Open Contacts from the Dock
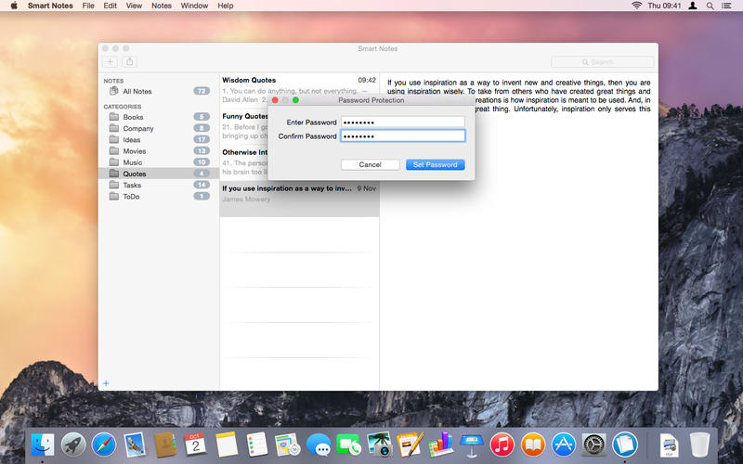This screenshot has width=743, height=464. (165, 445)
